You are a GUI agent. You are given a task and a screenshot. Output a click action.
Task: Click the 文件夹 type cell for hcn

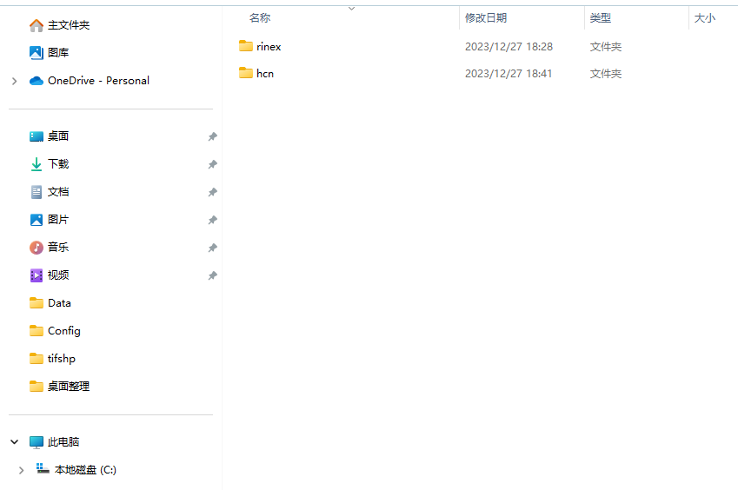[606, 73]
